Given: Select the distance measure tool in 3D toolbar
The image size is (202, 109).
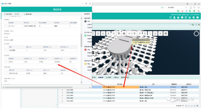Looking at the screenshot, I should pyautogui.click(x=98, y=33).
